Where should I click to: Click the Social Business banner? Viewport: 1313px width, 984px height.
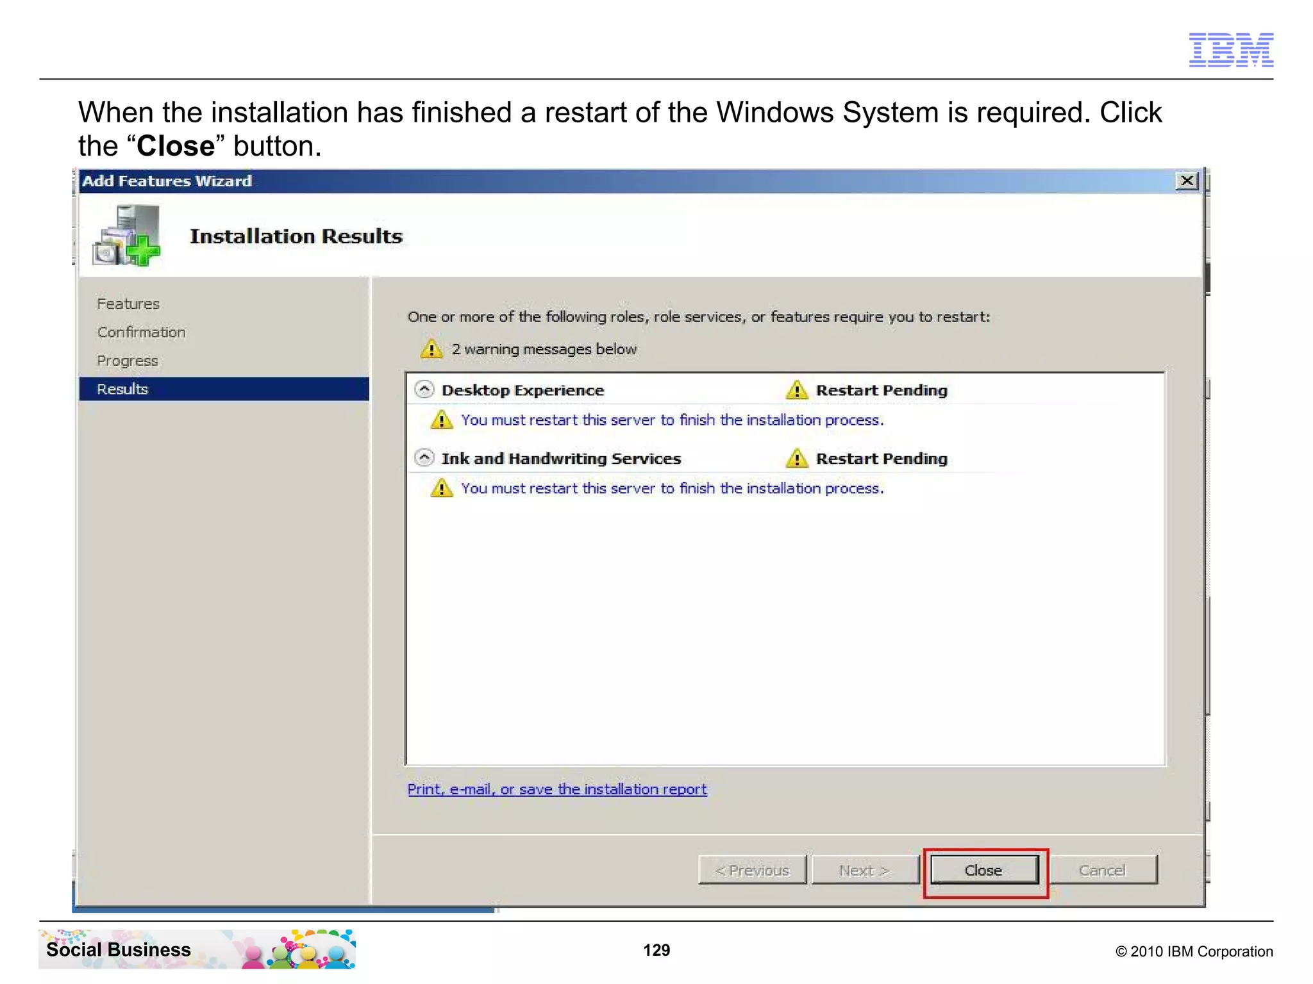click(x=197, y=949)
